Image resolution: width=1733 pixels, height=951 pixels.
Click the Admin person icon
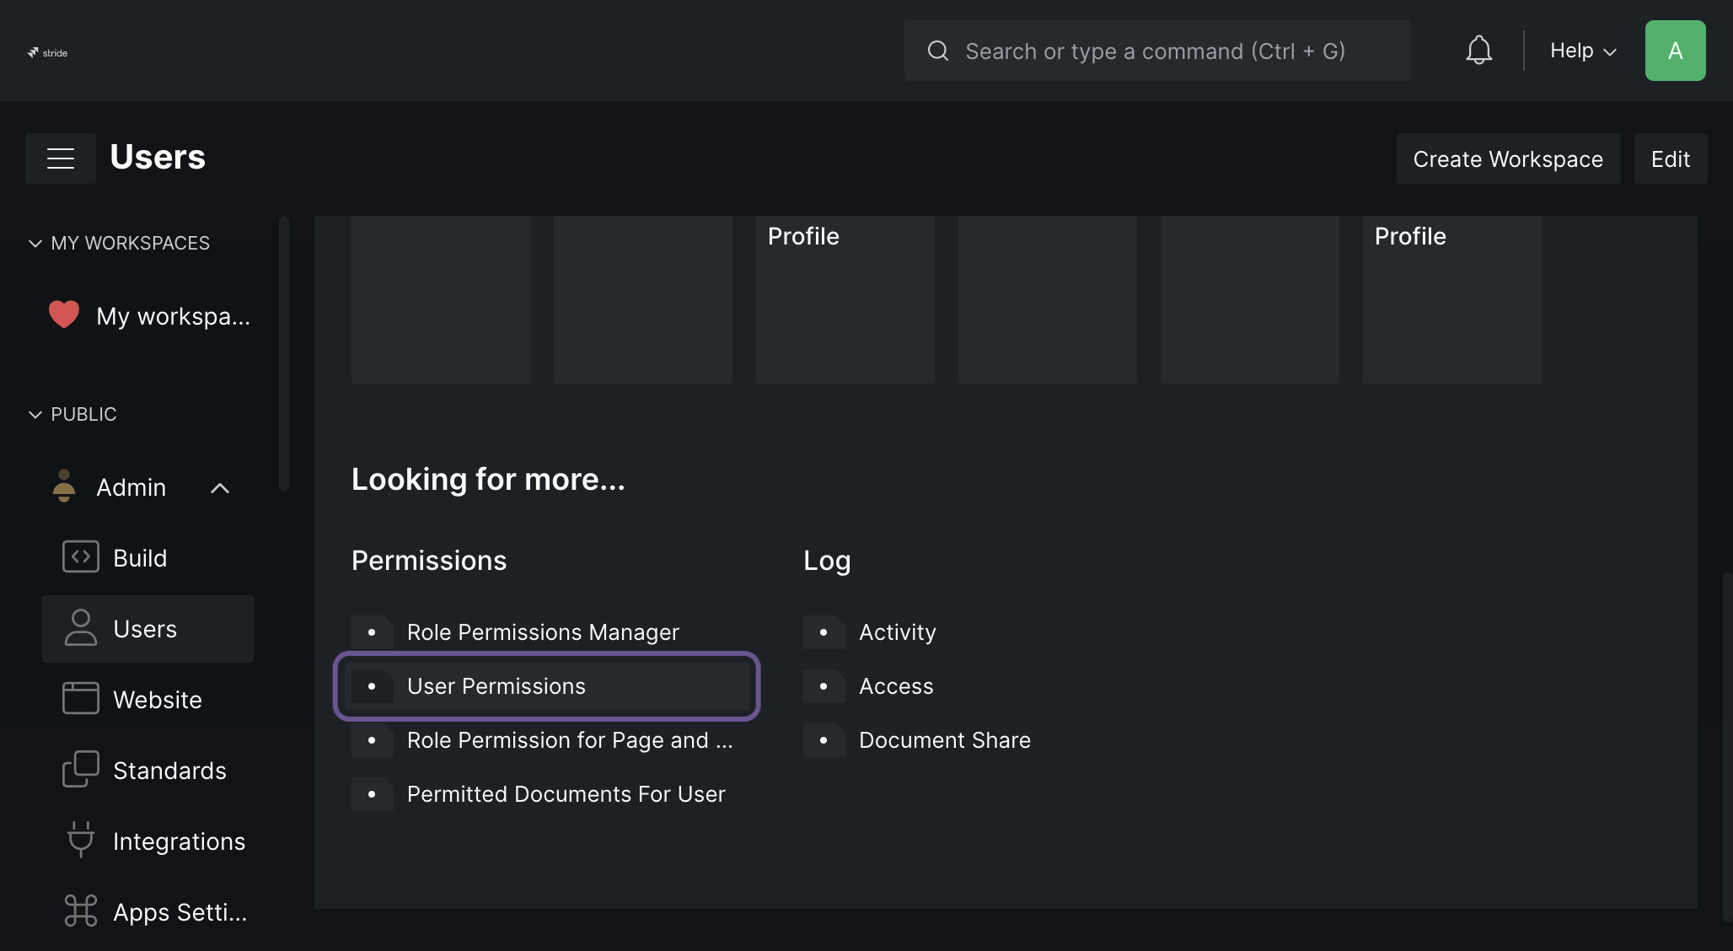(x=64, y=486)
